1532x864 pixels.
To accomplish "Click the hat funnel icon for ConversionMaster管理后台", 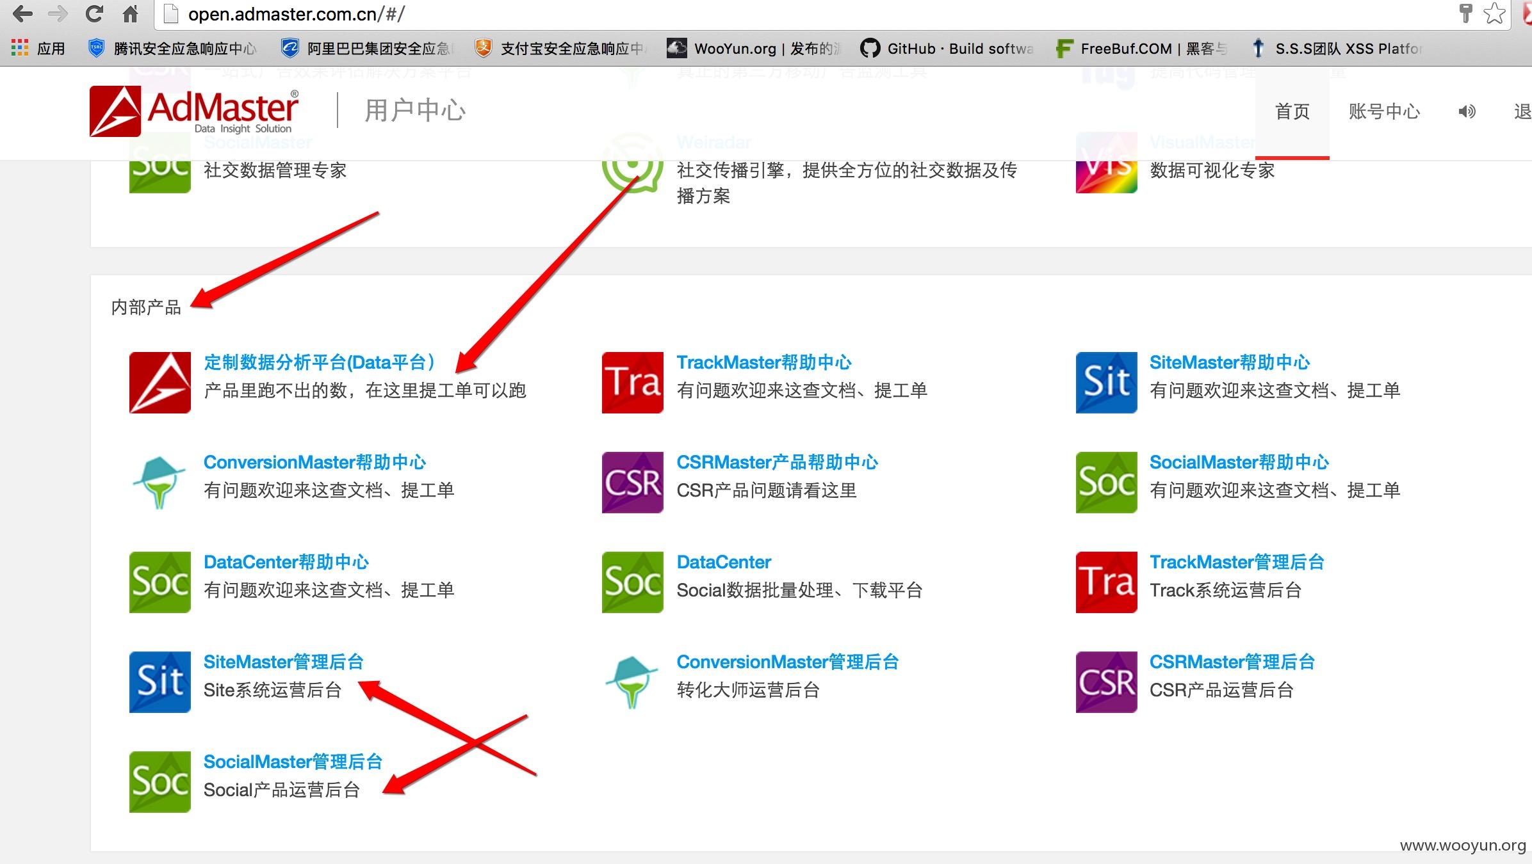I will click(633, 682).
